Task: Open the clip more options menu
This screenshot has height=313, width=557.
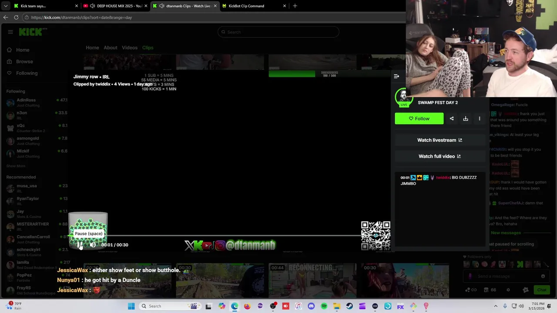Action: (x=480, y=119)
